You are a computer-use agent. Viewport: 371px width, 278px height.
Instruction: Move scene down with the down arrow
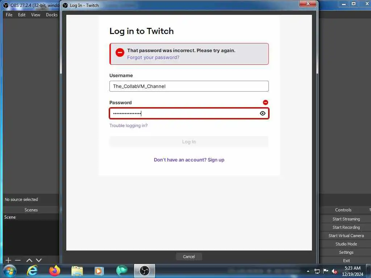click(x=39, y=260)
